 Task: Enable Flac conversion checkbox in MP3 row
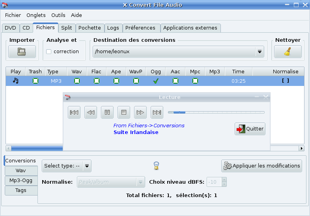pos(97,81)
